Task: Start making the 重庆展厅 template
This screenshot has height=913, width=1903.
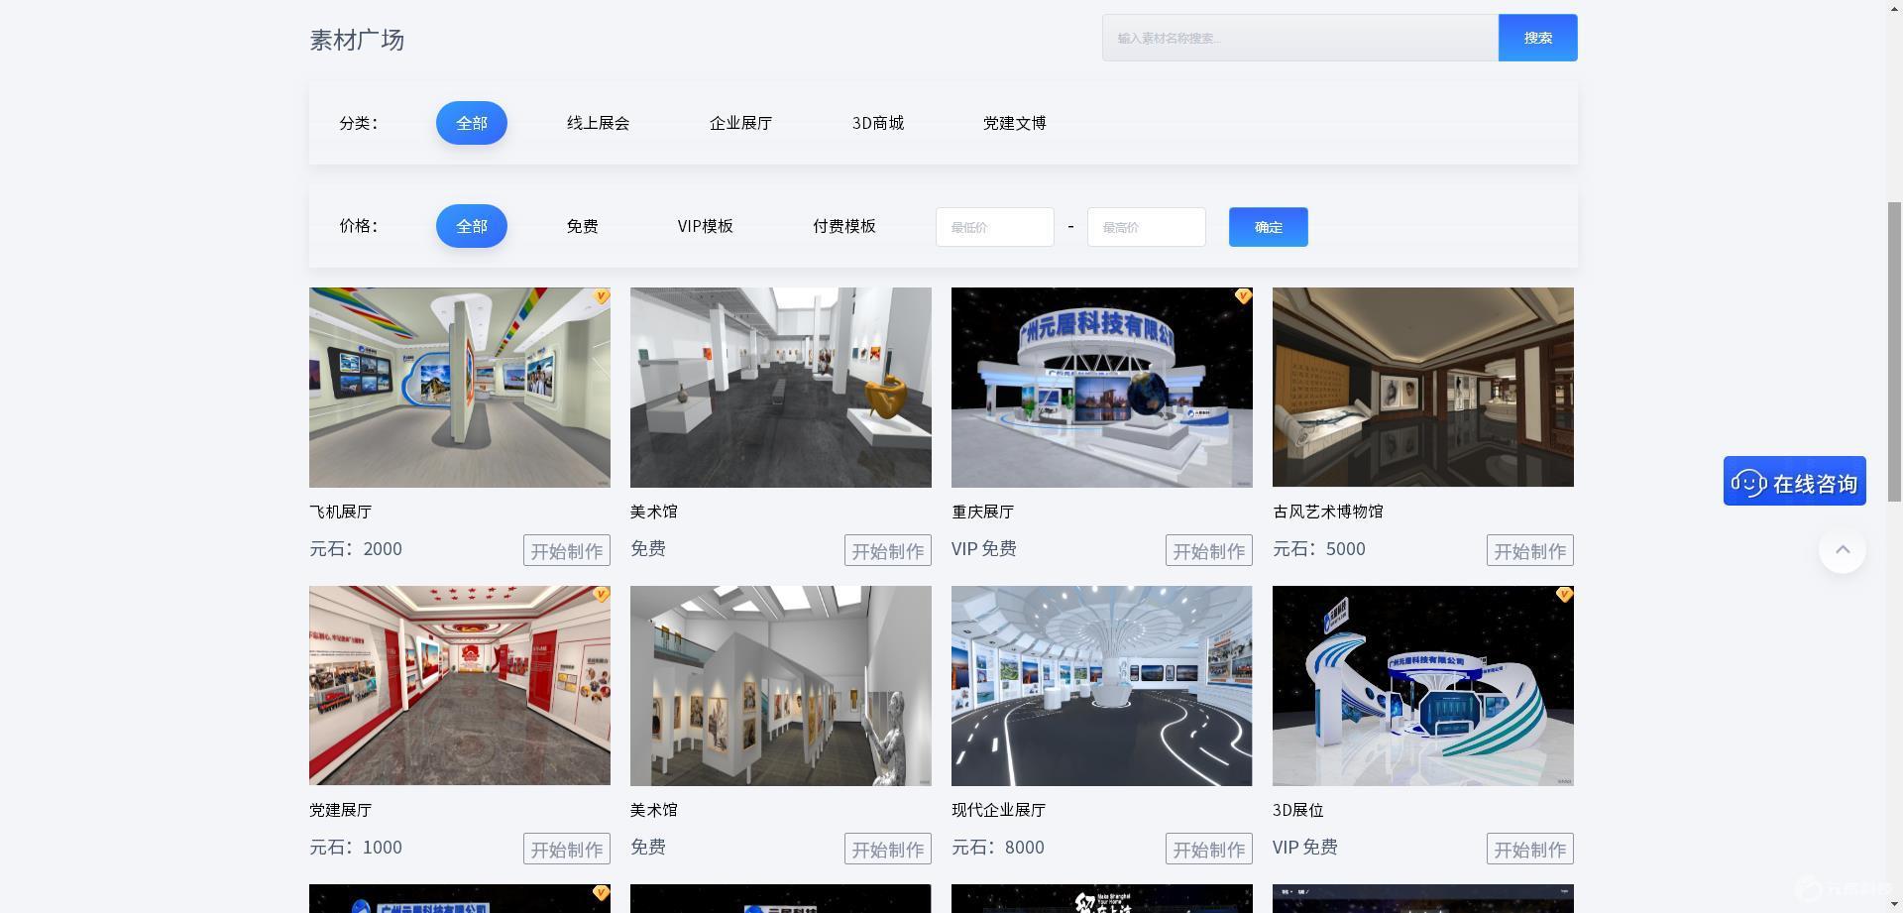Action: tap(1209, 550)
